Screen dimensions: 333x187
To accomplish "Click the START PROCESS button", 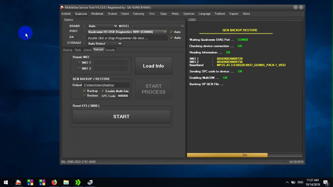I will tap(153, 89).
